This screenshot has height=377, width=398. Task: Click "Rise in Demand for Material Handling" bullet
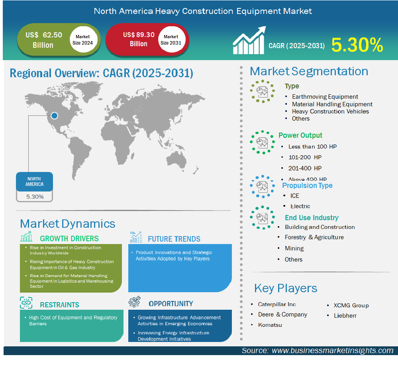click(71, 281)
